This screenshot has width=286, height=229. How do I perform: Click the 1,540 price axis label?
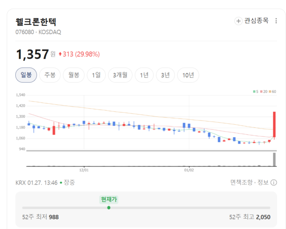click(x=20, y=95)
